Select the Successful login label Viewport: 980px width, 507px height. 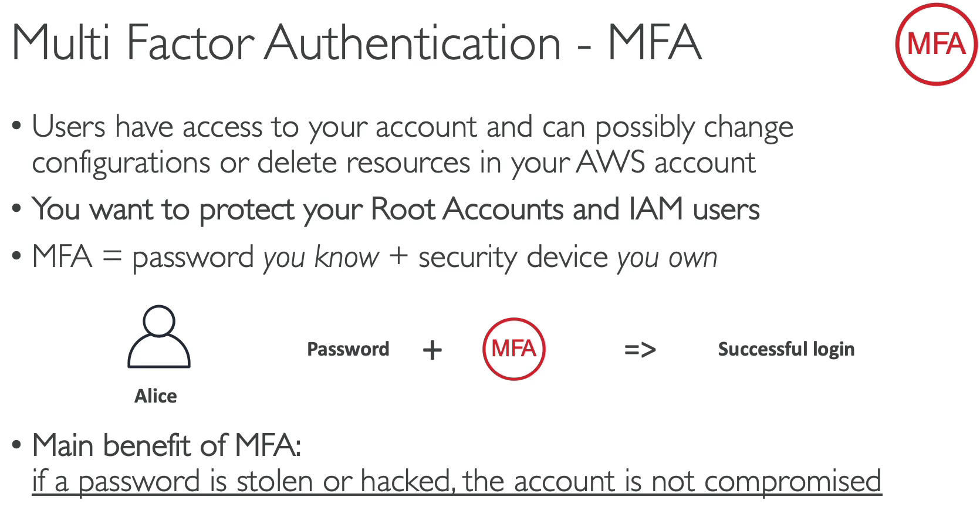(x=786, y=349)
